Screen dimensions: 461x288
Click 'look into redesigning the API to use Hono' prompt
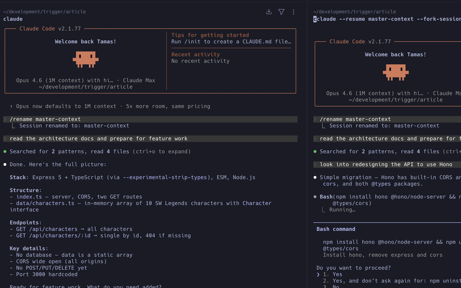click(387, 165)
